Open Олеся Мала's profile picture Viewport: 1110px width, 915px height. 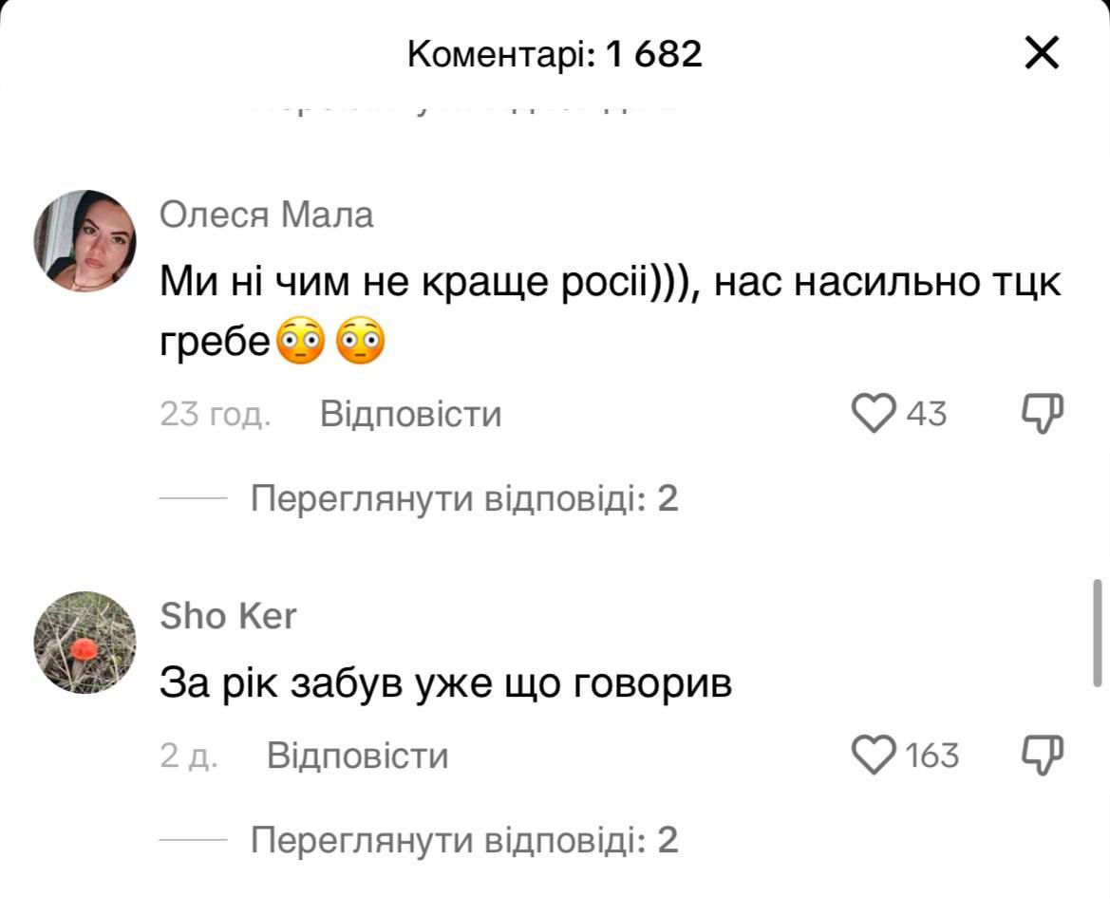[85, 241]
